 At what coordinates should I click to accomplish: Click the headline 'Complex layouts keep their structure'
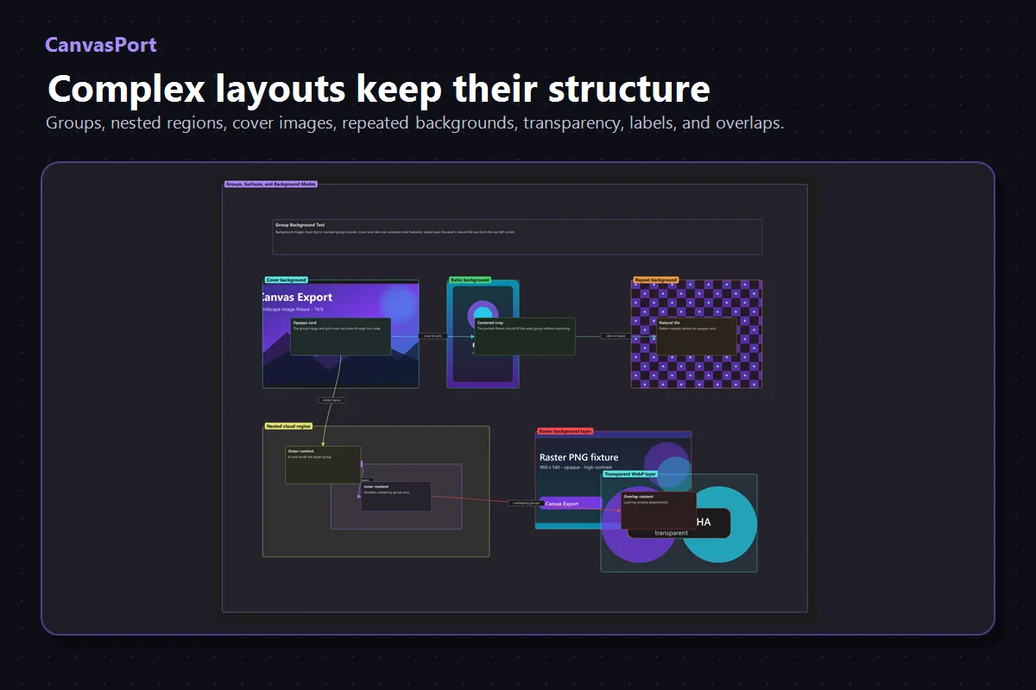point(379,90)
